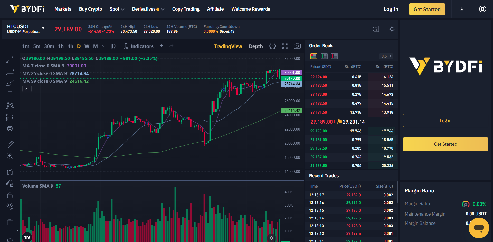Open the candlestick chart style selector
Image resolution: width=493 pixels, height=242 pixels.
point(113,46)
